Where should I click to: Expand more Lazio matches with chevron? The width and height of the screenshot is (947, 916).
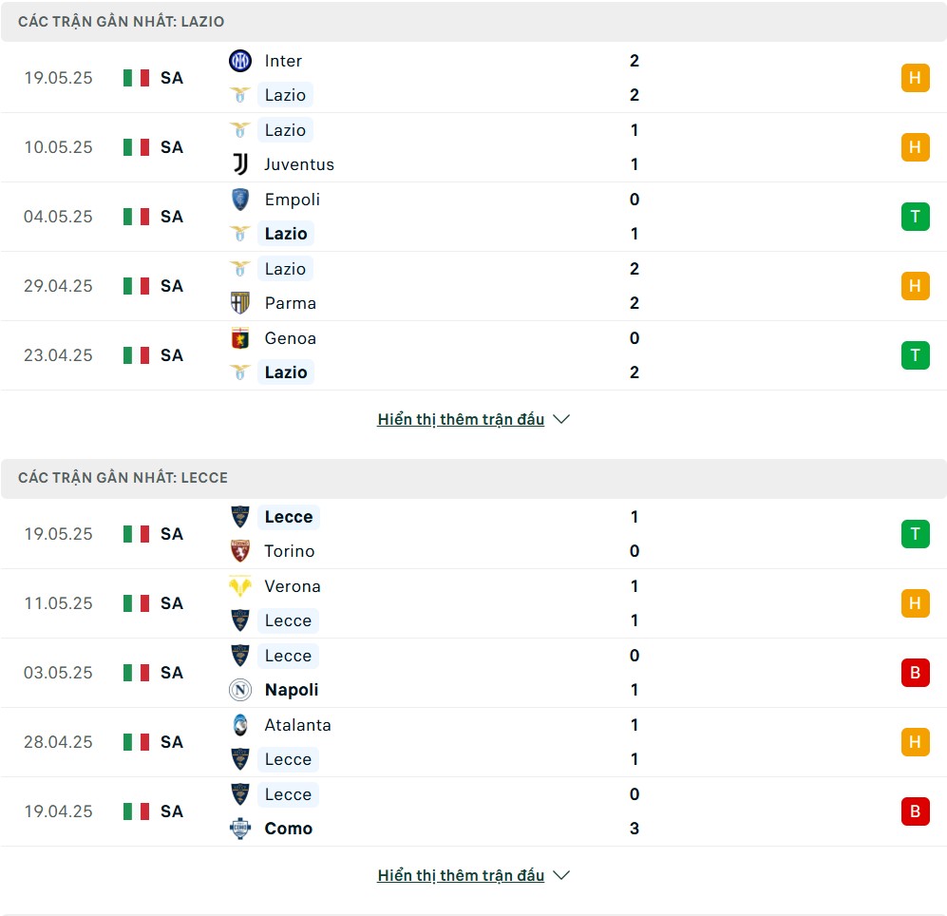(x=561, y=419)
